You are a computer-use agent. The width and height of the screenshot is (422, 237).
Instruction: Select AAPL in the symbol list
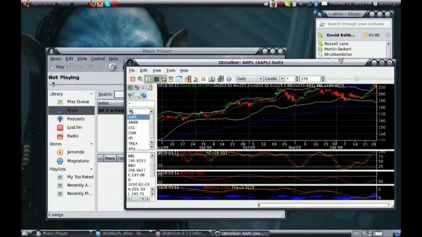(138, 117)
